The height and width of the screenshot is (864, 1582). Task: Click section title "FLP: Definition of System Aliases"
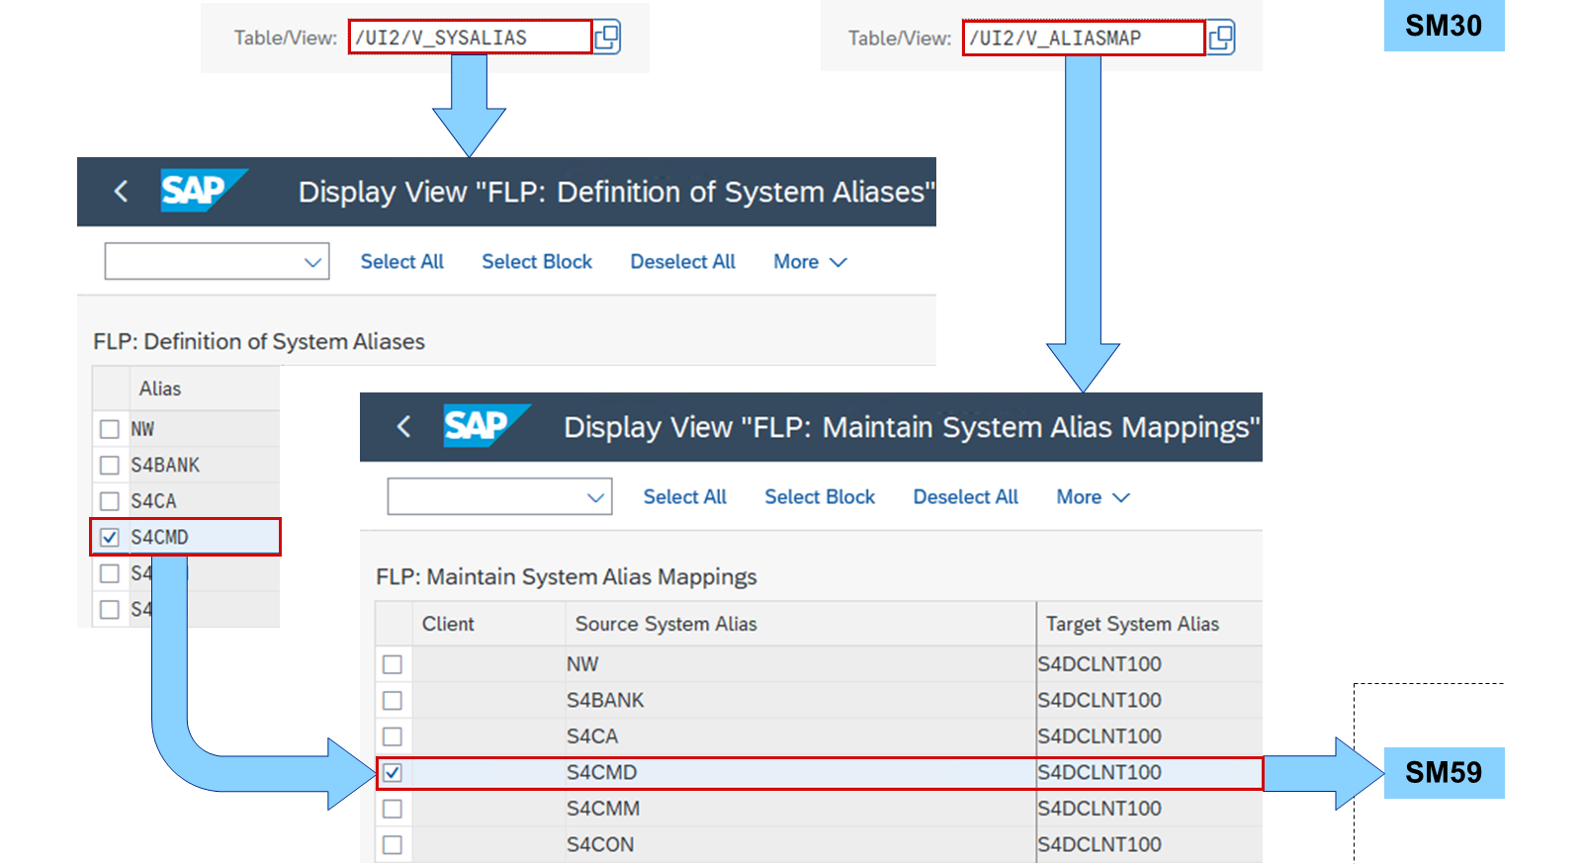pyautogui.click(x=259, y=341)
